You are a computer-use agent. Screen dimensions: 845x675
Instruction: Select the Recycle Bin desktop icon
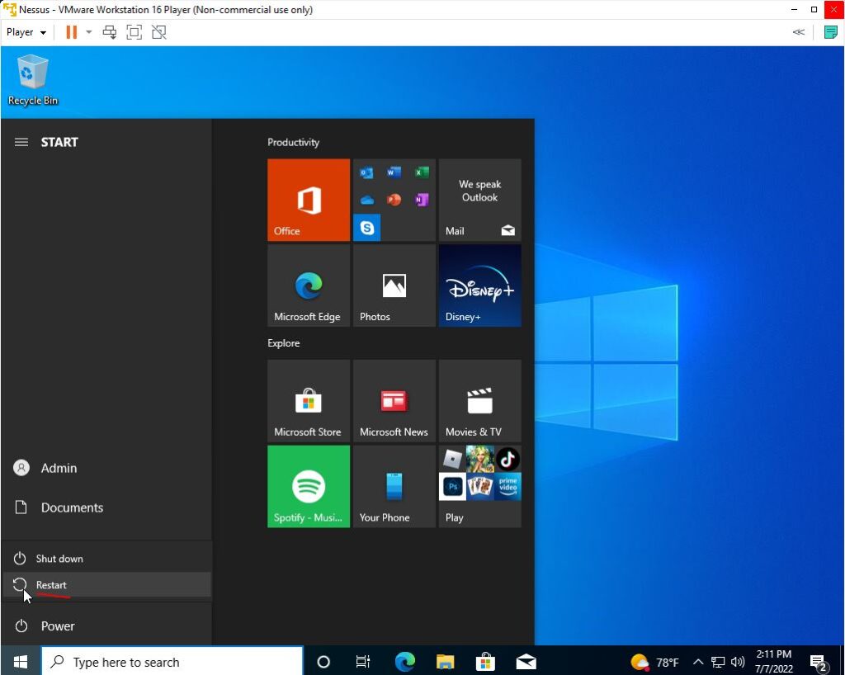(33, 80)
